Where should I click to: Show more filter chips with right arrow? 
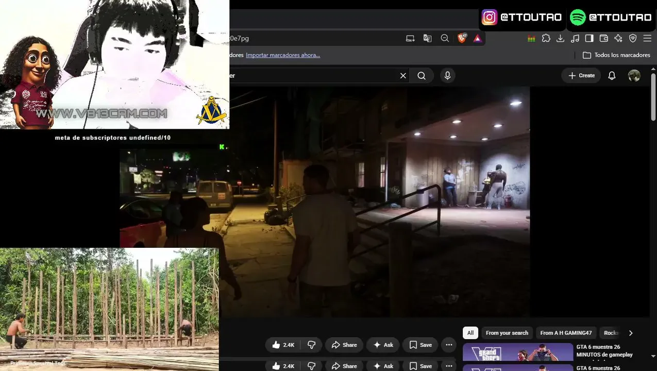point(630,333)
